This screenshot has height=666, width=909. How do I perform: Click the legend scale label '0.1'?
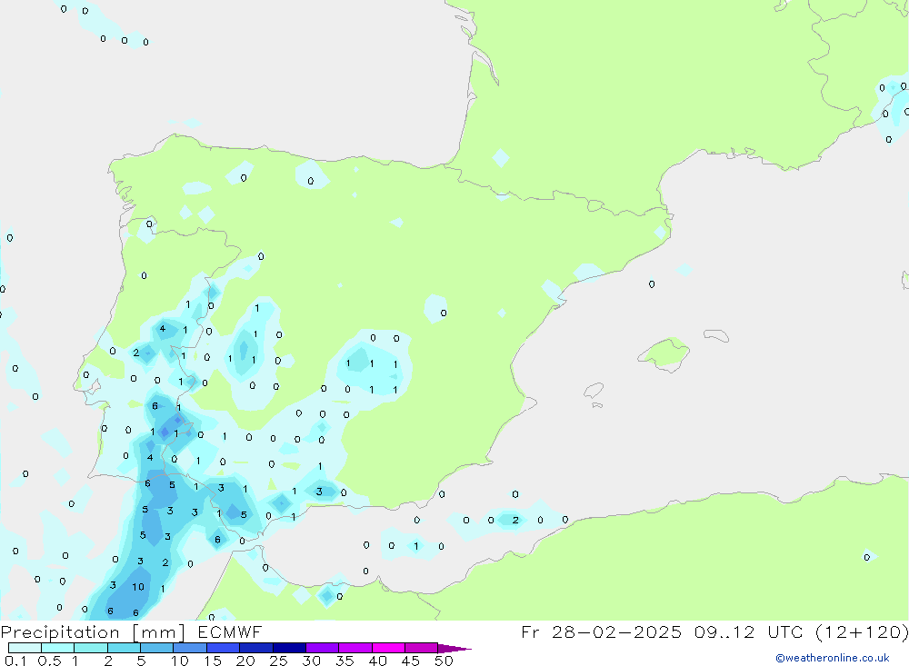(x=15, y=661)
